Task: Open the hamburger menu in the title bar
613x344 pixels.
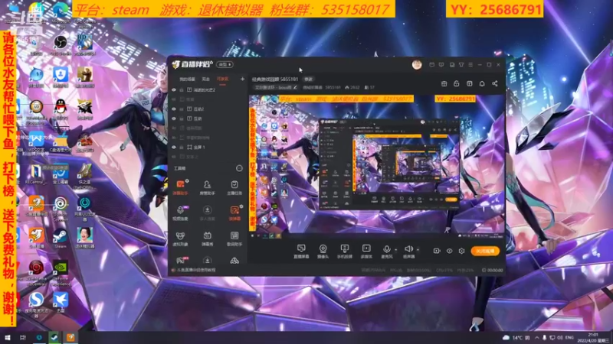Action: [x=470, y=65]
